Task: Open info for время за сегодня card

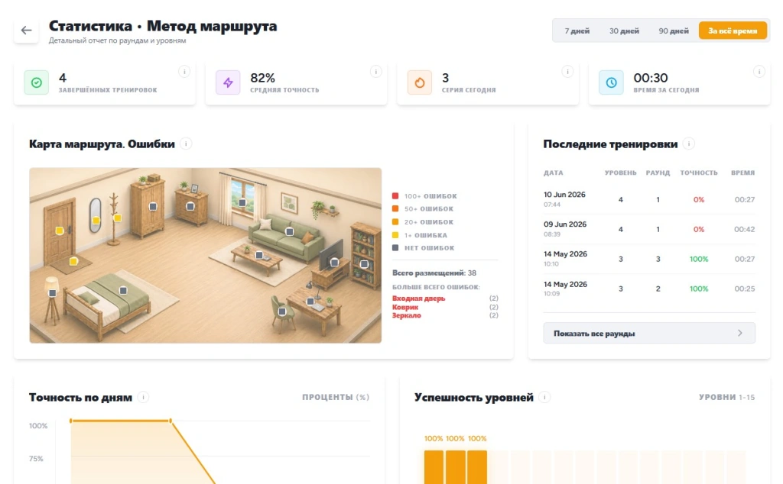Action: click(759, 72)
